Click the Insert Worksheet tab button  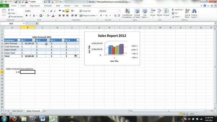[x=44, y=111]
